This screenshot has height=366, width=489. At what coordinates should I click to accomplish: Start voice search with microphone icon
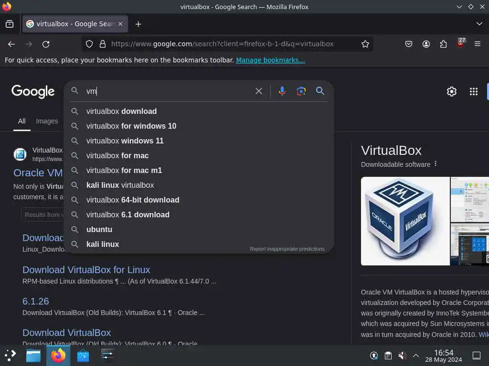(x=282, y=91)
